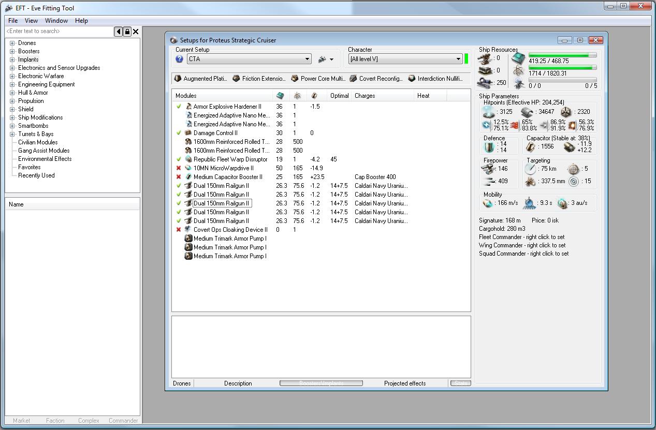Click the Covert Reconfiguration subsystem icon
This screenshot has width=656, height=430.
pyautogui.click(x=353, y=79)
